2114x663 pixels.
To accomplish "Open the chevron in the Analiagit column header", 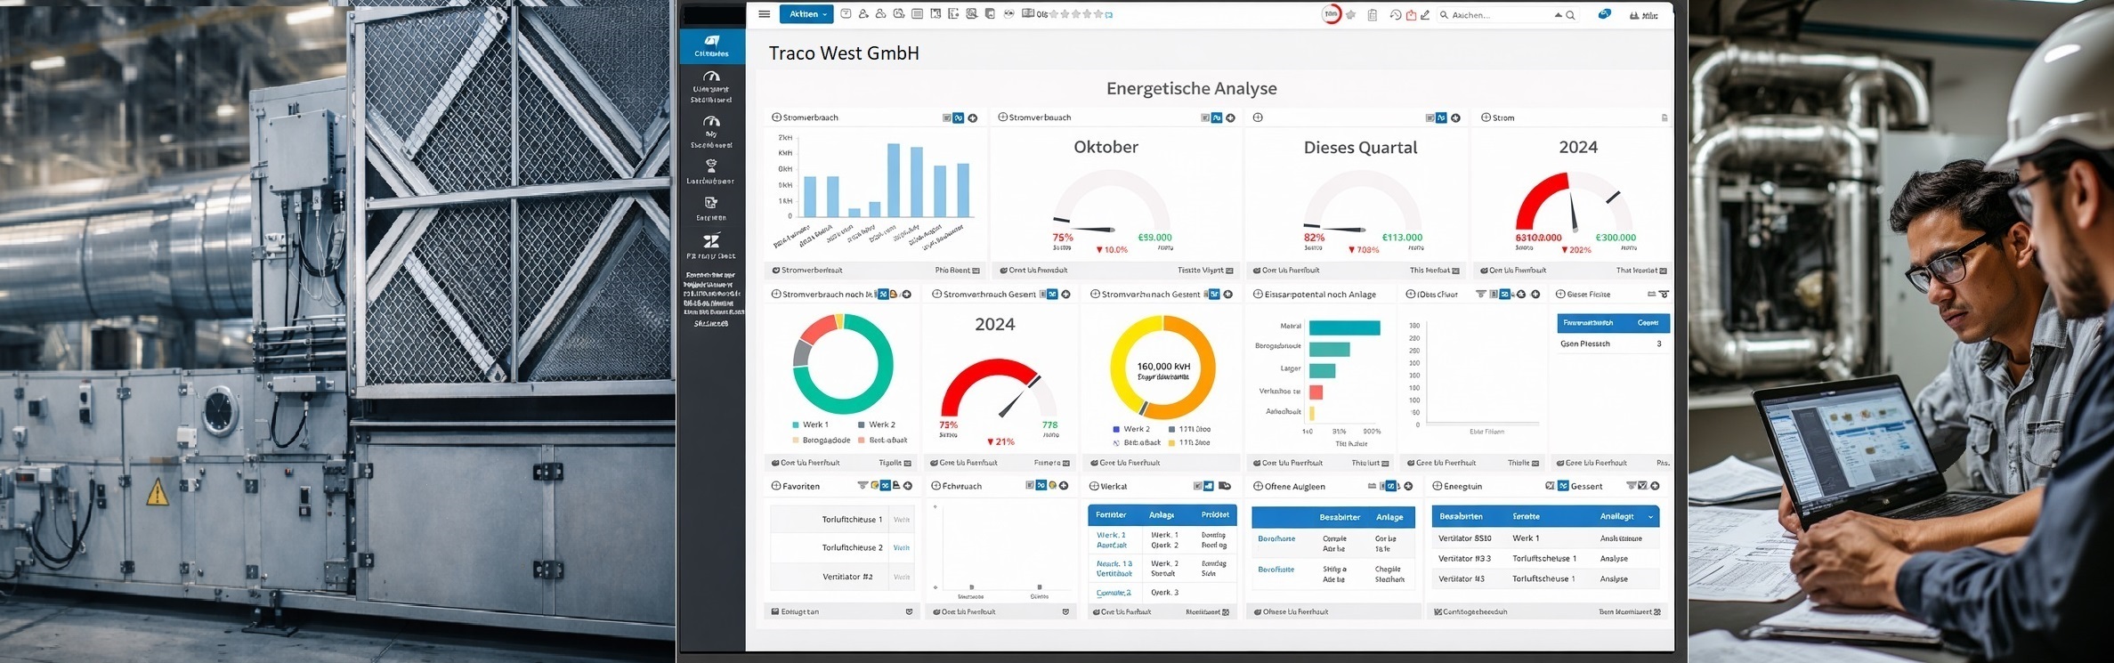I will 1650,517.
